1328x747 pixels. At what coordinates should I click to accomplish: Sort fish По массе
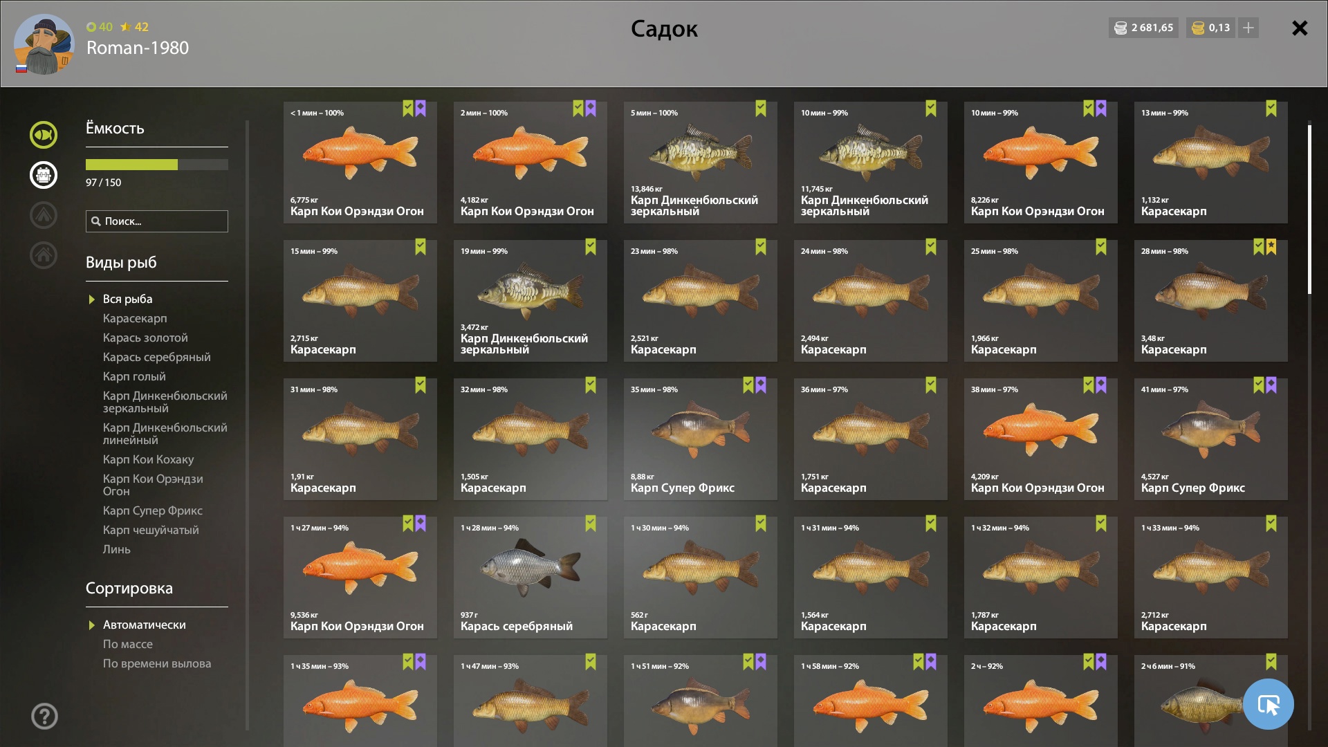(128, 644)
